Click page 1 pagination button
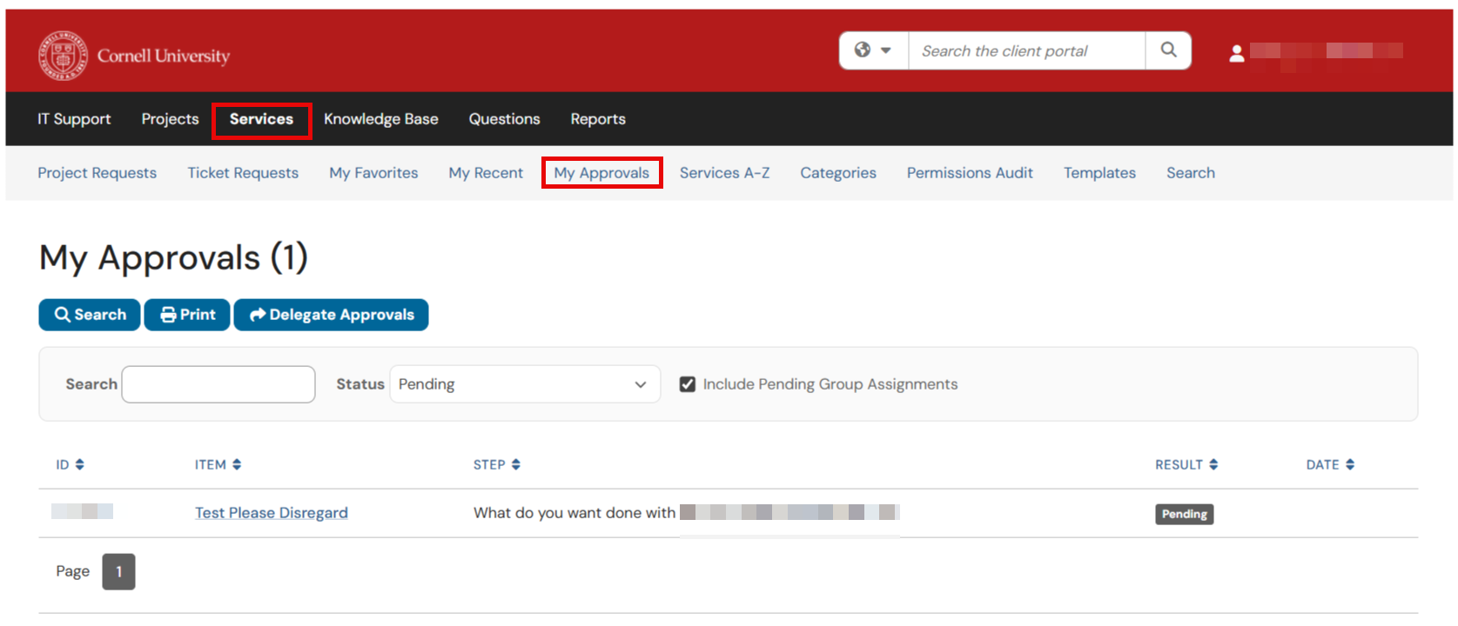Screen dimensions: 1458x626 pos(118,572)
